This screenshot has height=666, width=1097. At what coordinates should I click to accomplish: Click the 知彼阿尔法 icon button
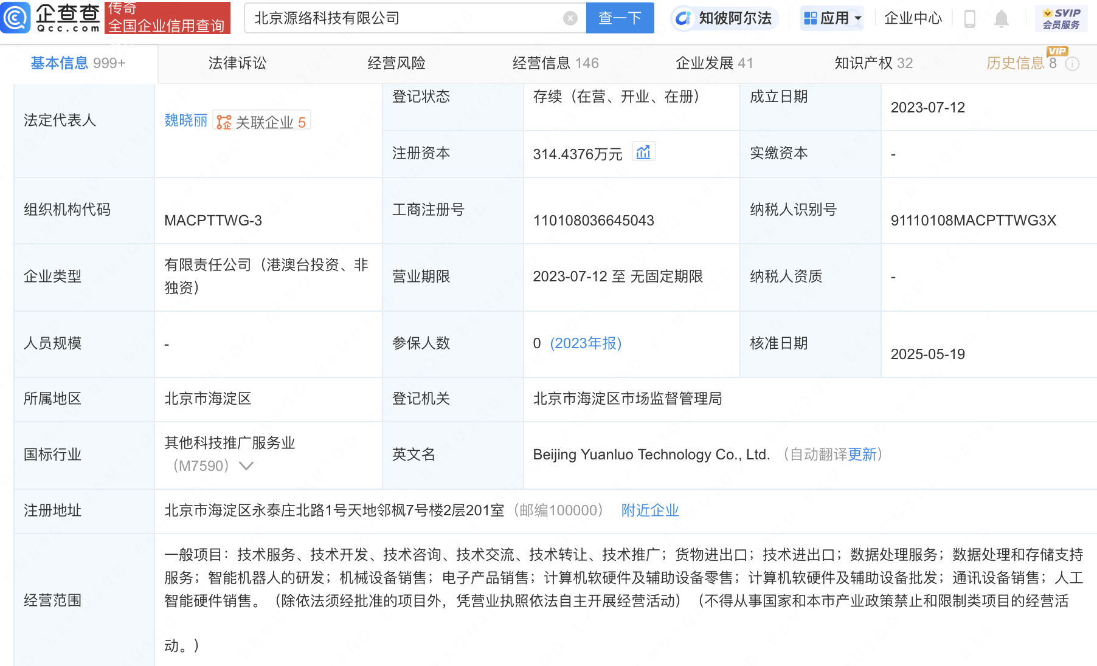[x=724, y=18]
